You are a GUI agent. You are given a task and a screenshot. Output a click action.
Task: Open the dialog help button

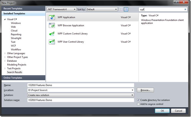click(176, 2)
